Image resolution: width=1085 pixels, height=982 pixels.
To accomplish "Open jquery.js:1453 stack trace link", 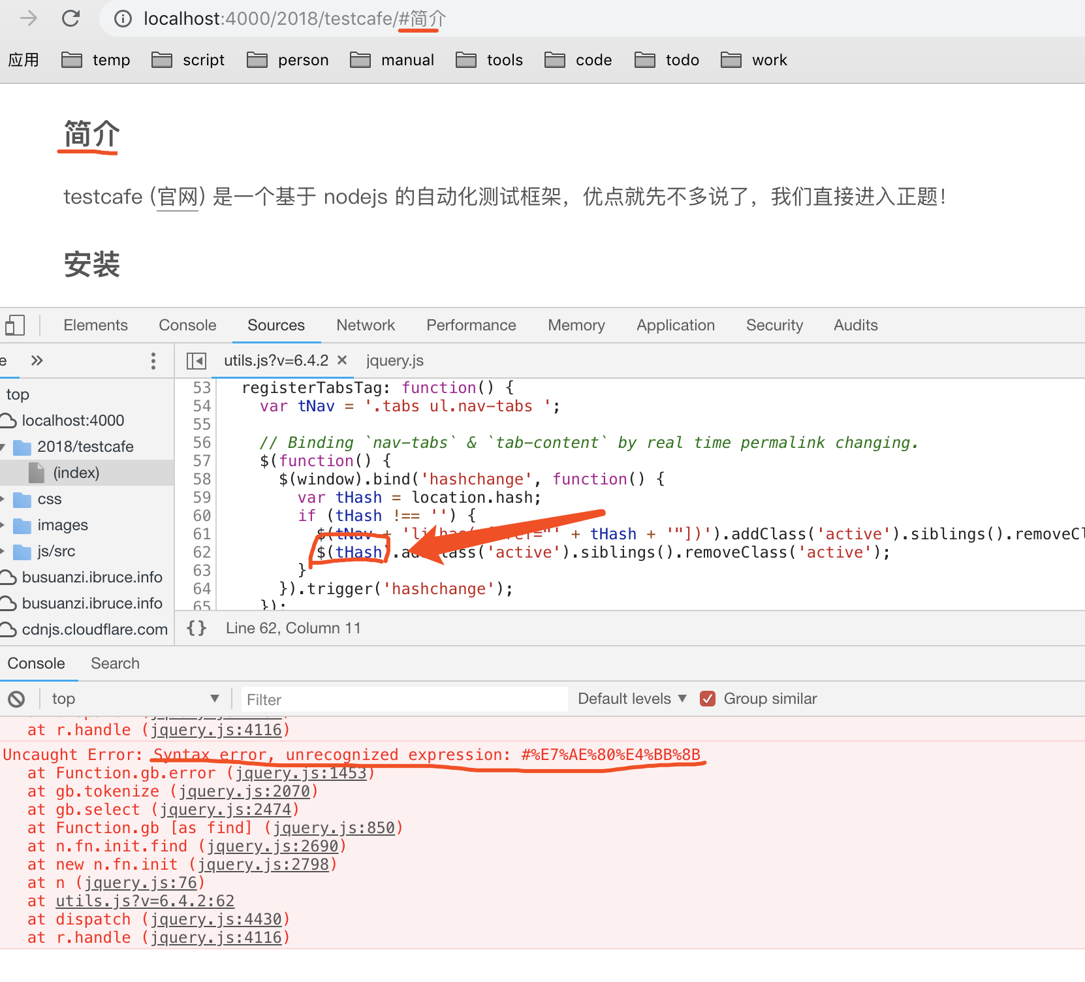I will pos(301,773).
